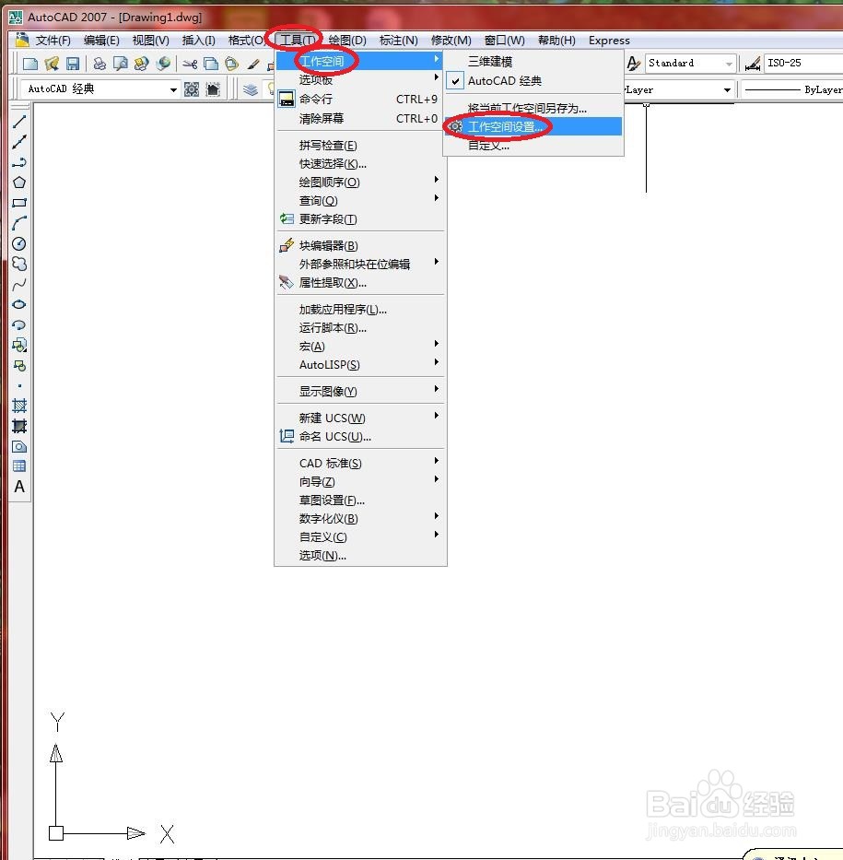The image size is (843, 860).
Task: Open the 编辑(E) menu
Action: pyautogui.click(x=101, y=41)
